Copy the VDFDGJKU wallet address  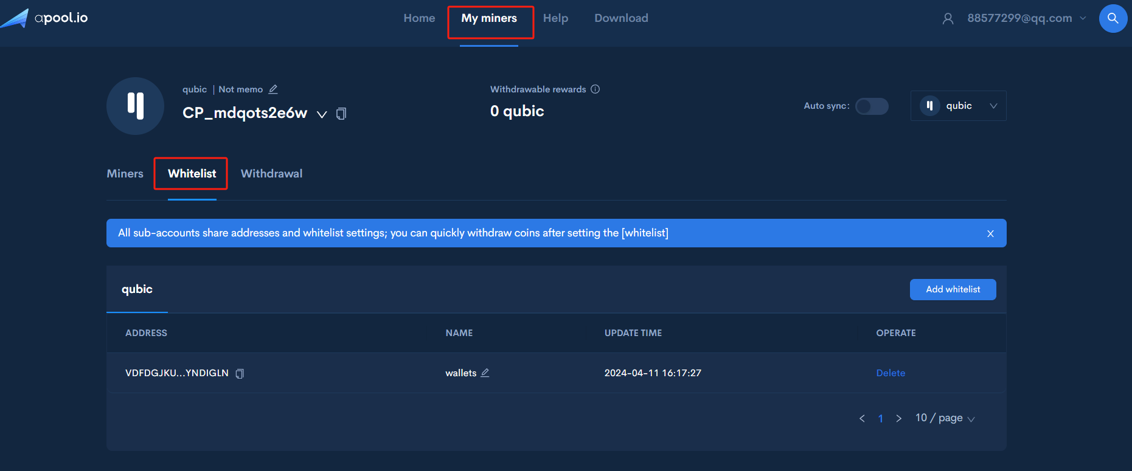(x=240, y=374)
